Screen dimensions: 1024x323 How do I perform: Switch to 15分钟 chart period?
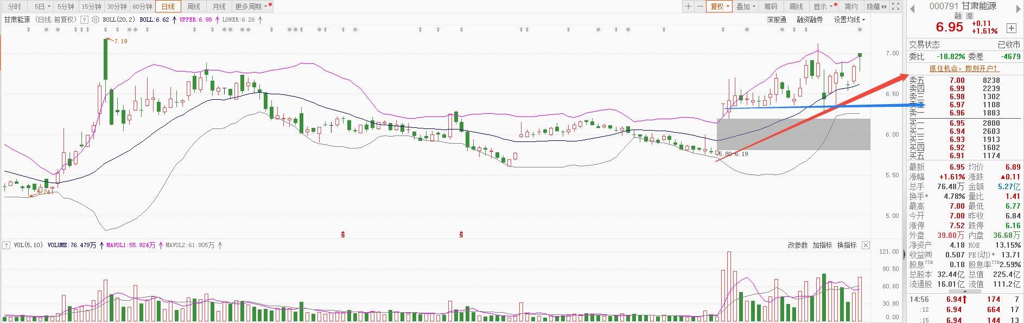91,7
